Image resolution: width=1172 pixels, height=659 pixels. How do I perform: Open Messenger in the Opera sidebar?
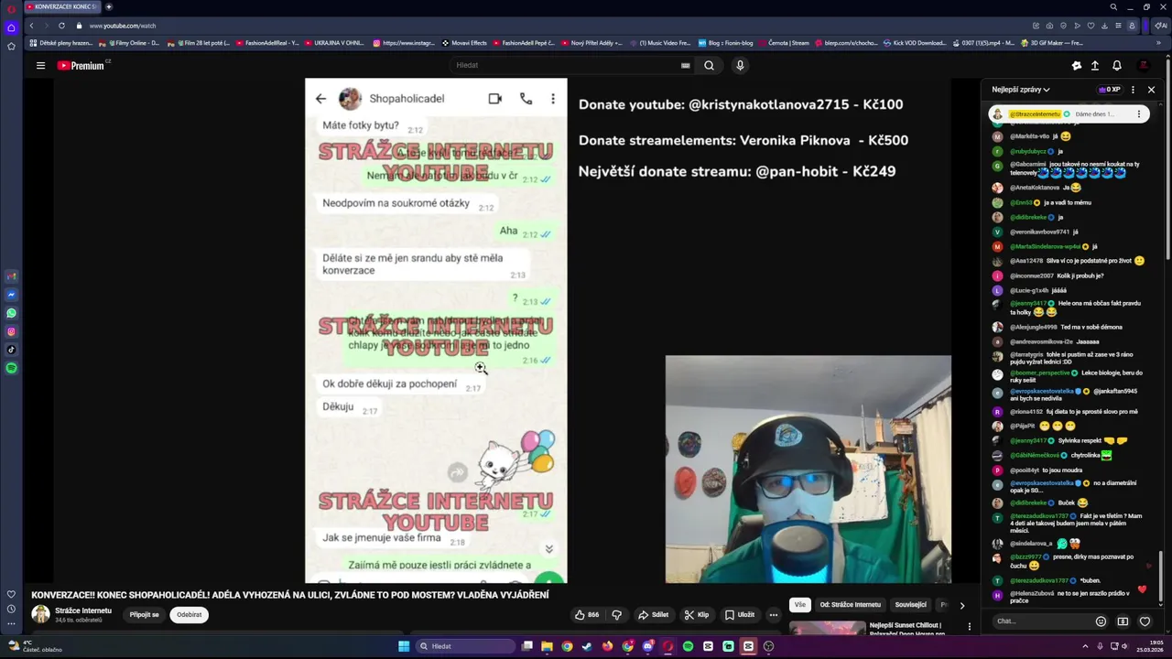[11, 295]
